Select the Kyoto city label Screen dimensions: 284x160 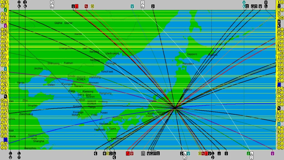tap(151, 113)
